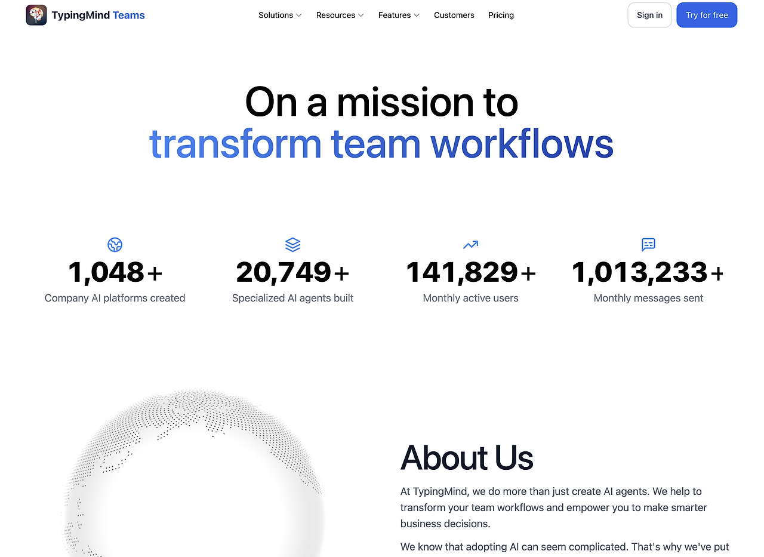Click the paragraph starting 'We know that adopting AI'
764x557 pixels.
tap(565, 547)
